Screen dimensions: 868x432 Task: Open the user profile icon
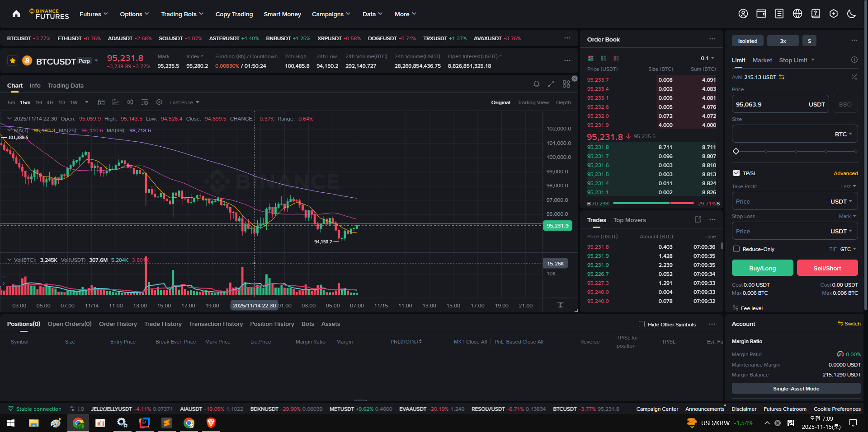pos(743,14)
